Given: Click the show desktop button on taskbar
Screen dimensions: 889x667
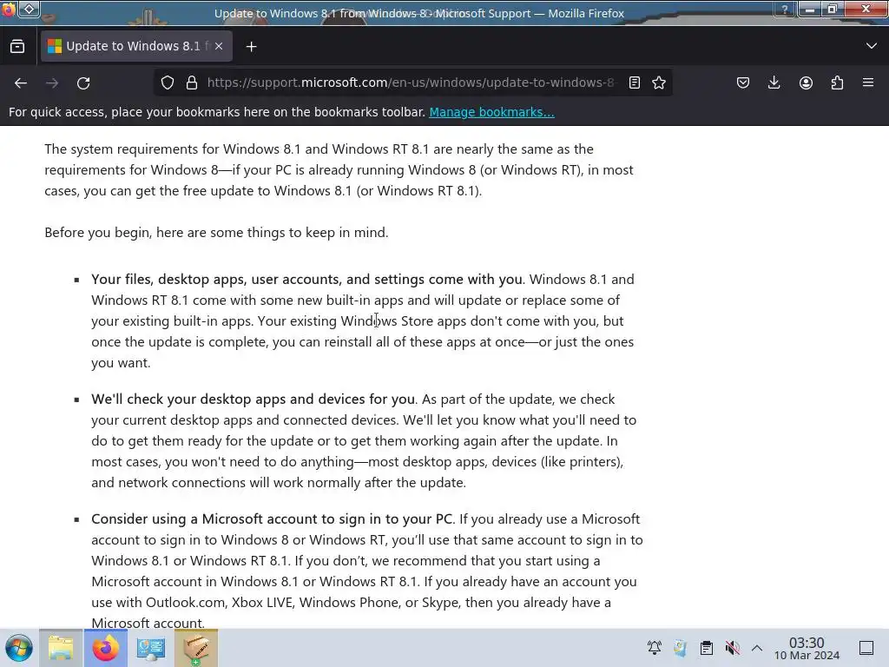Looking at the screenshot, I should point(866,648).
